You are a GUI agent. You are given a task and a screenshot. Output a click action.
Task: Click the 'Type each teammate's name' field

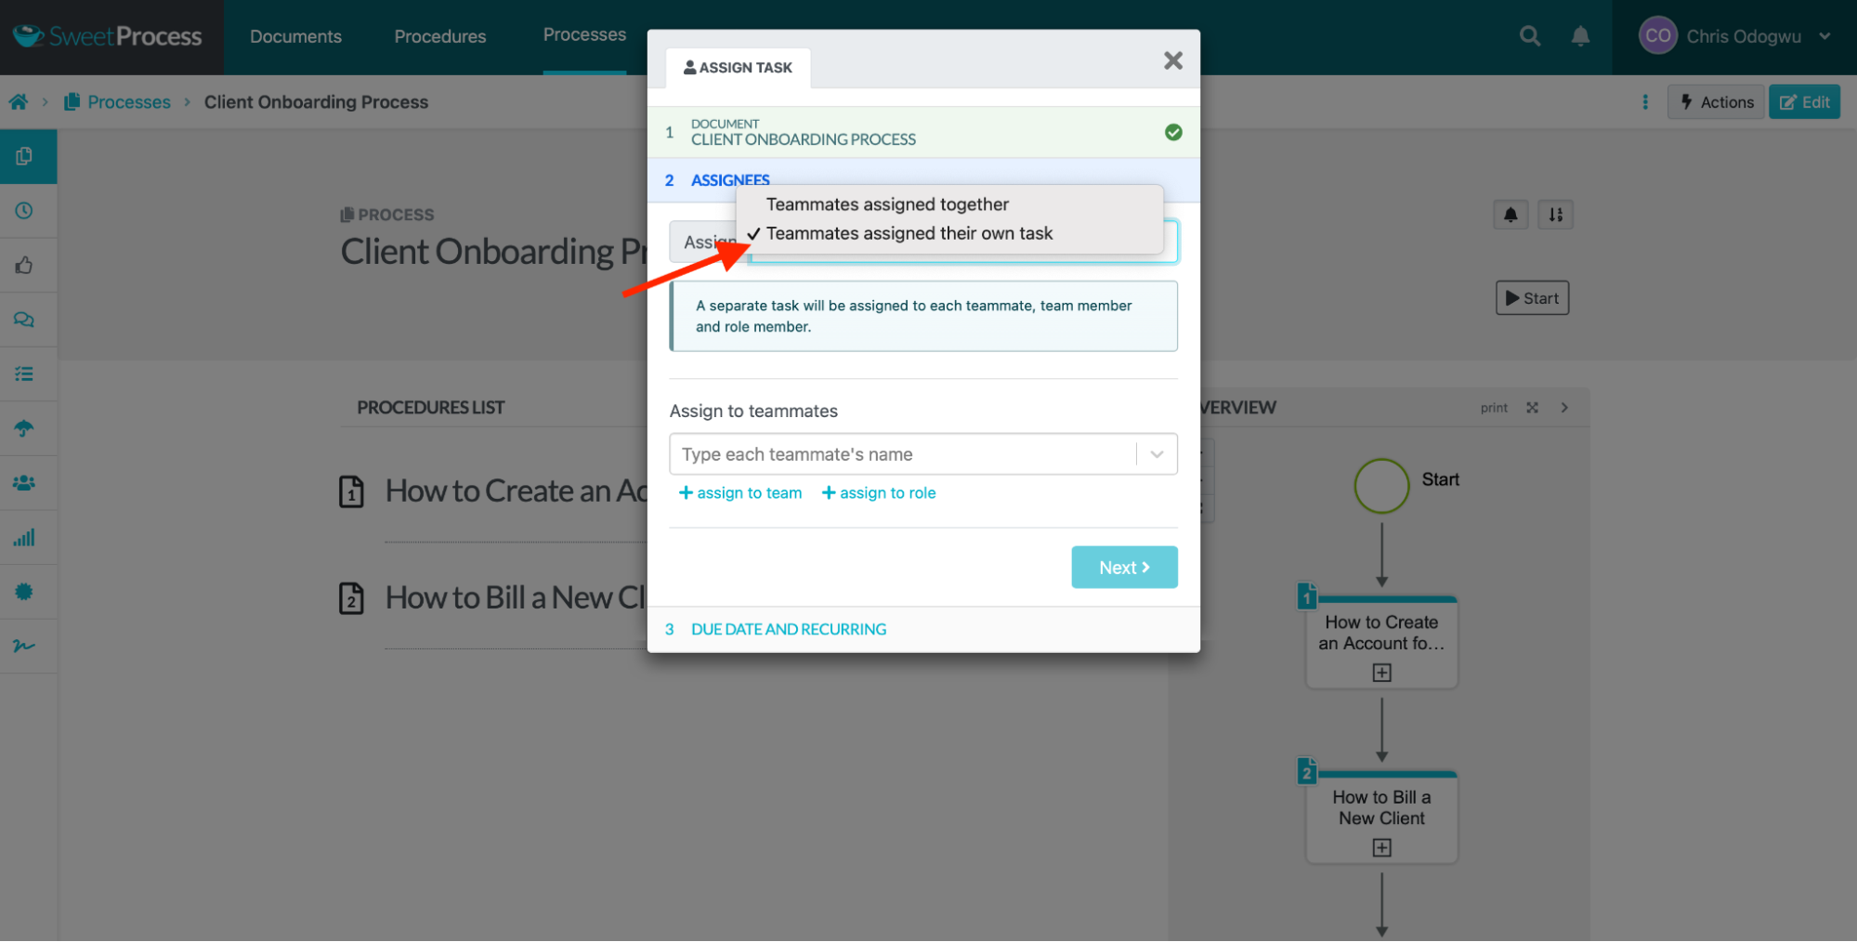click(x=901, y=454)
